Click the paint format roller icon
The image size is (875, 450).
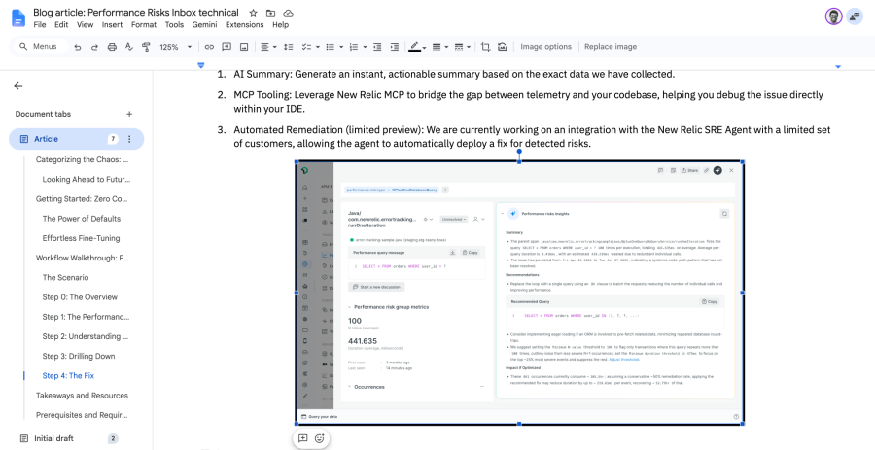pos(146,47)
